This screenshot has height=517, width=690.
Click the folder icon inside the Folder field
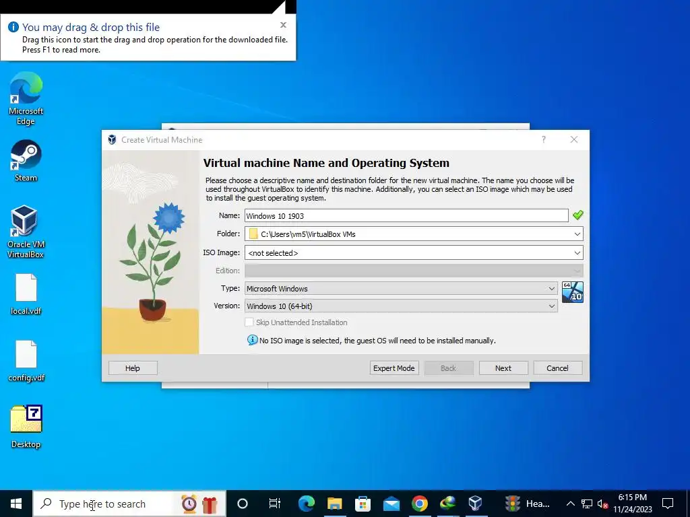click(x=253, y=234)
